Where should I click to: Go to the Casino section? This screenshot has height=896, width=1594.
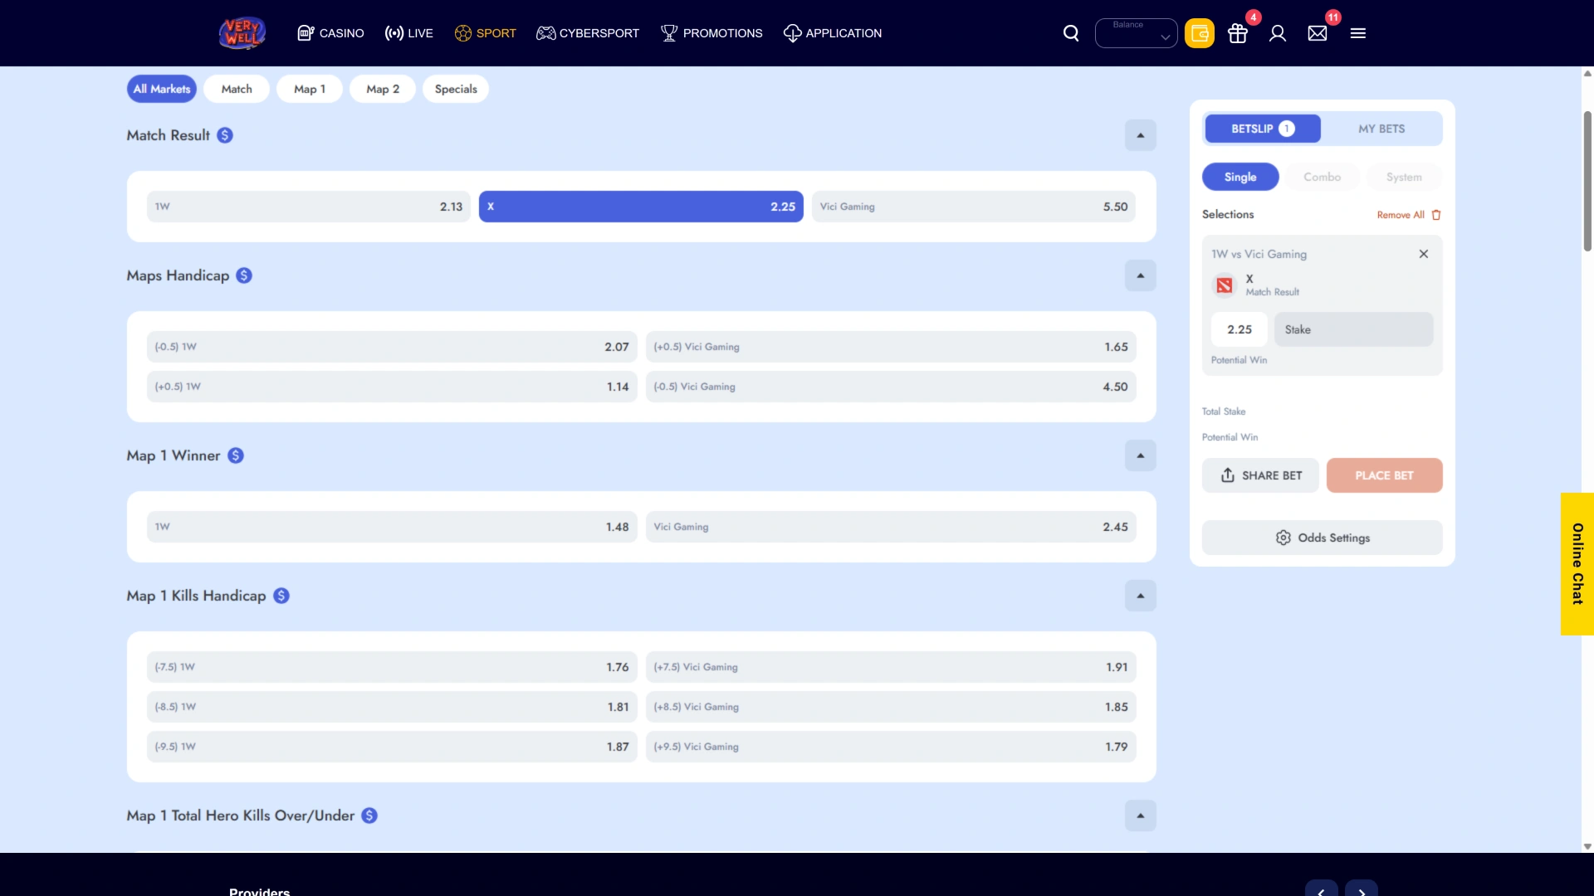click(x=330, y=33)
